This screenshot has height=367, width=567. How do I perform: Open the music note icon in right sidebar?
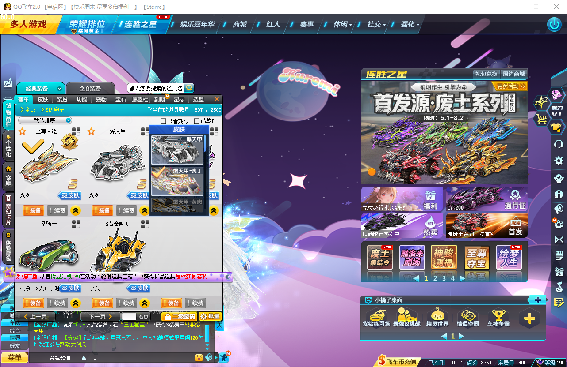pyautogui.click(x=559, y=287)
